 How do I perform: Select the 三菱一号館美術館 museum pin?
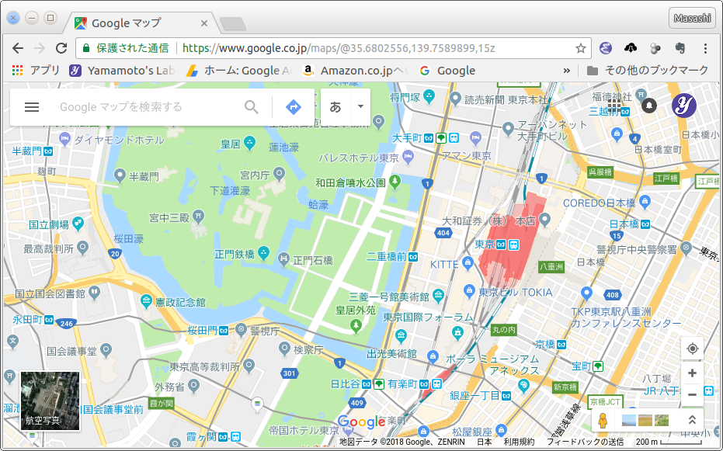(438, 295)
